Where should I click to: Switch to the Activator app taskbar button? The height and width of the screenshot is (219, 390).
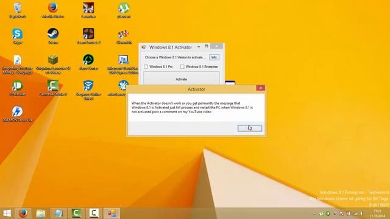(x=112, y=213)
